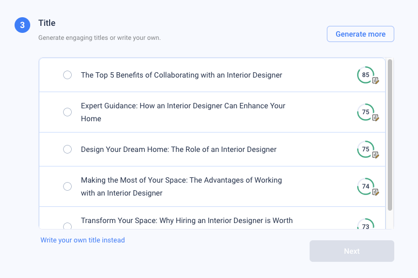The height and width of the screenshot is (278, 418).
Task: Click the 74 score circle indicator
Action: point(366,186)
